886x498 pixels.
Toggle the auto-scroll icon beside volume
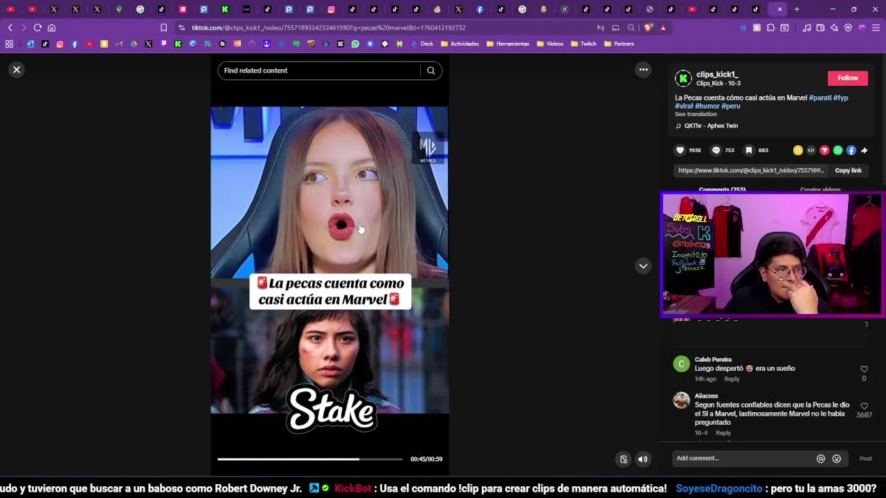click(624, 459)
